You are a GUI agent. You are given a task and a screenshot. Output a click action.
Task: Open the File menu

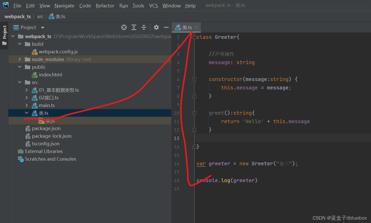click(17, 6)
